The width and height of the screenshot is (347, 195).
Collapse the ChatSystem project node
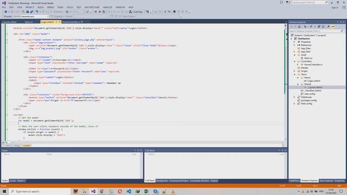tap(292, 38)
